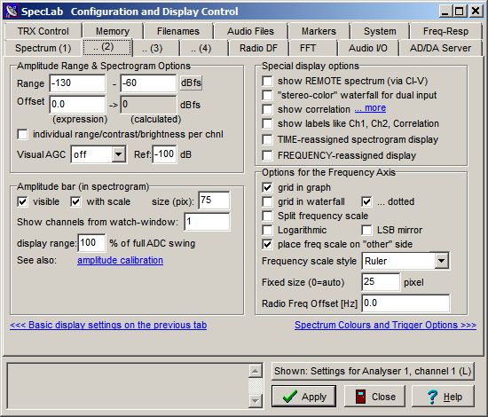Viewport: 488px width, 417px height.
Task: Open the Memory tab
Action: 113,31
